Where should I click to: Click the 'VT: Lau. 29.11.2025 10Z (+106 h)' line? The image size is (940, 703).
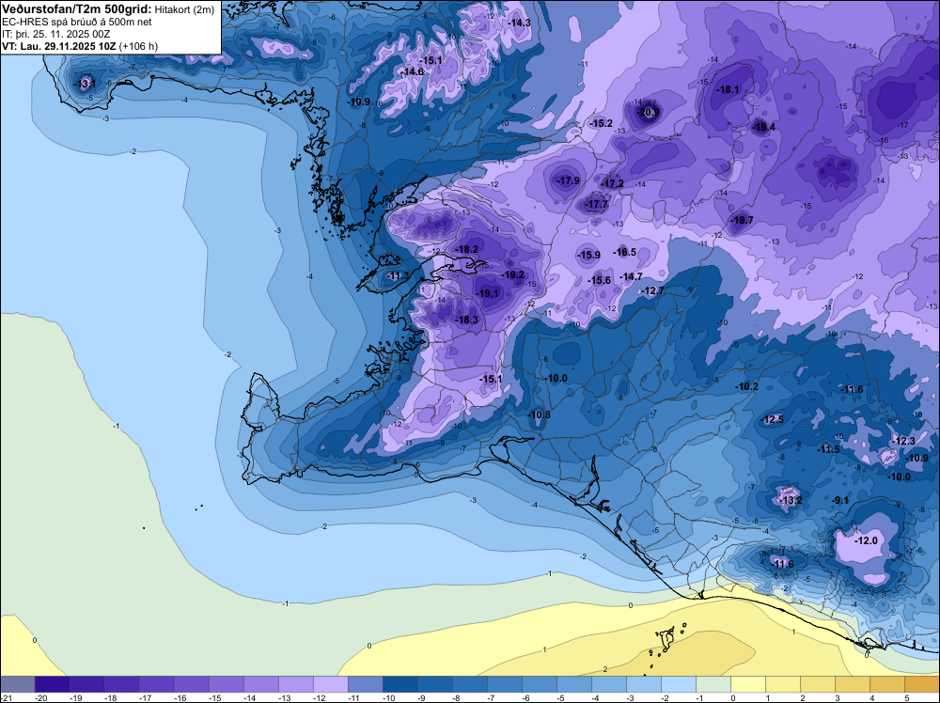coord(80,46)
